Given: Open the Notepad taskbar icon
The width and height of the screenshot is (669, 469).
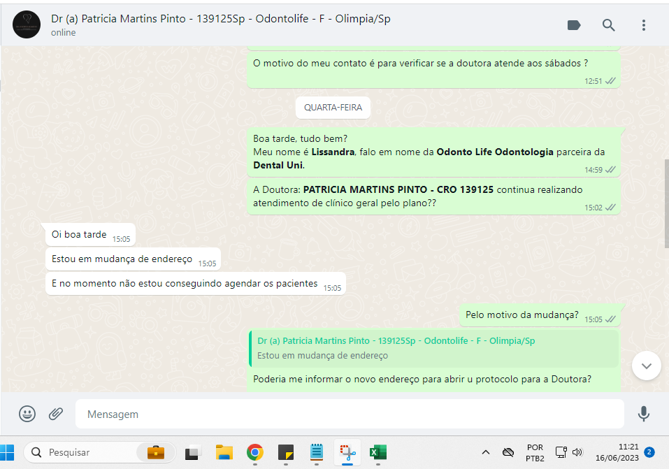Looking at the screenshot, I should [317, 452].
